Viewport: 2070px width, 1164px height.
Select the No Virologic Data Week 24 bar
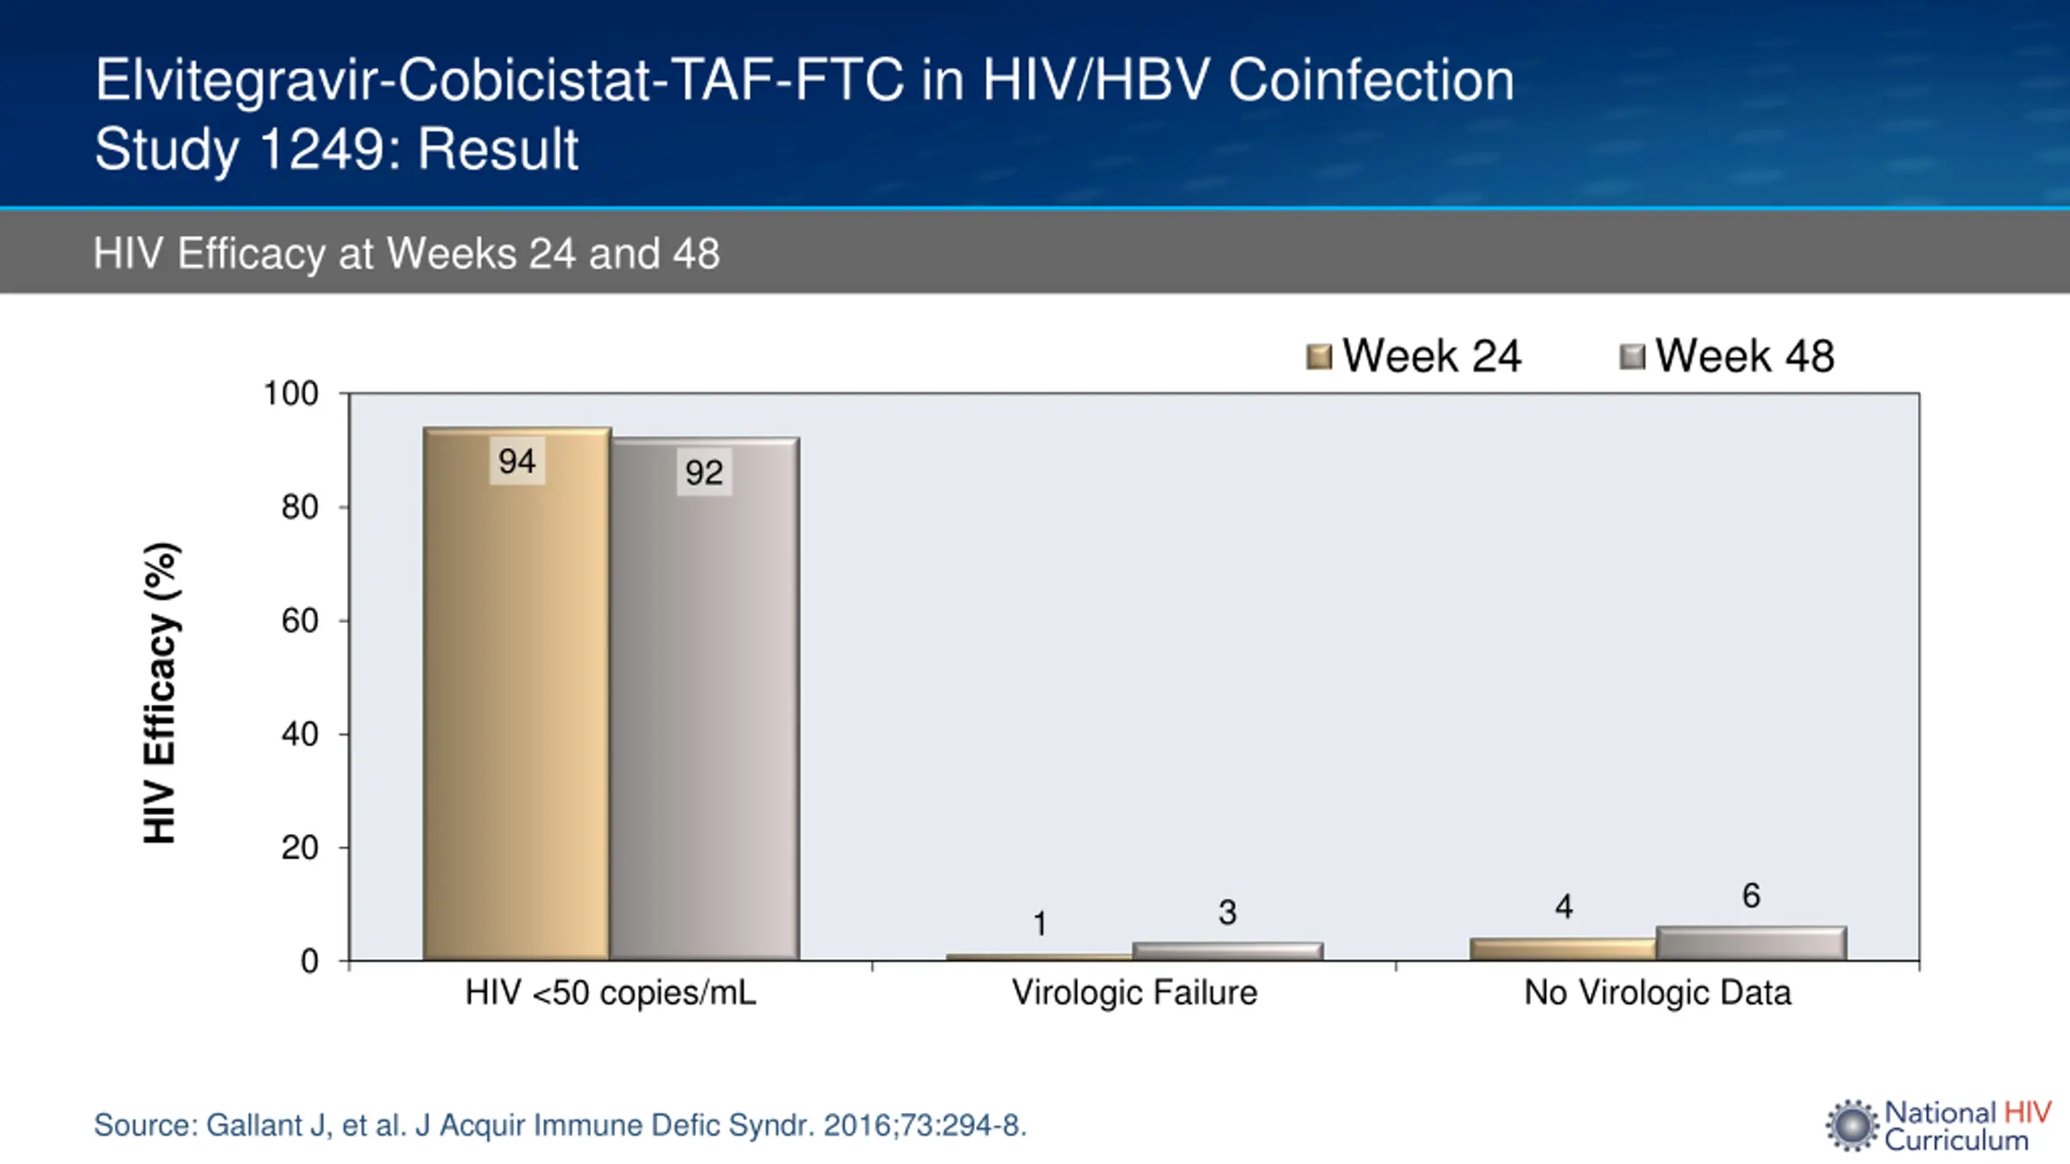coord(1563,950)
